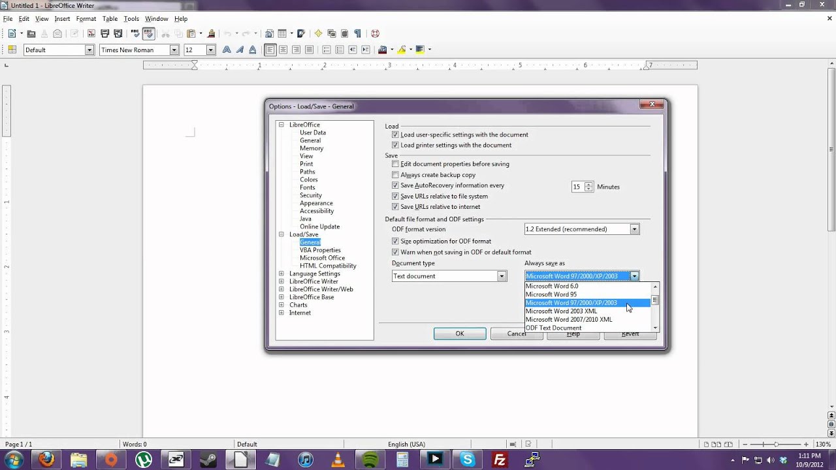Select HTML Compatibility in the options tree
Screen dimensions: 836x470
328,266
